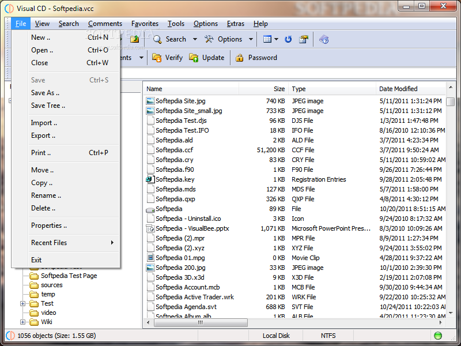
Task: Open the dropdown arrow left of Verify
Action: (141, 58)
